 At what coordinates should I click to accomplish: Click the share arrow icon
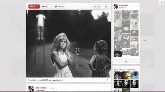click(x=106, y=7)
